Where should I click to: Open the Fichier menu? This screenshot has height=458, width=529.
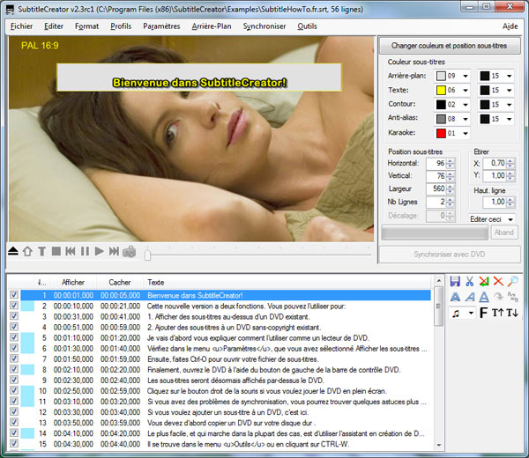click(21, 26)
